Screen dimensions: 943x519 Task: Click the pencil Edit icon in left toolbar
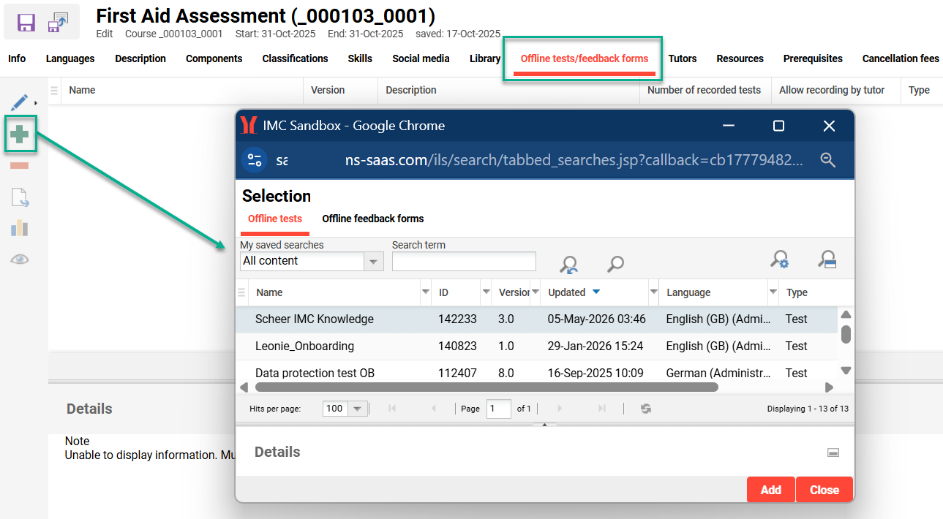point(20,102)
